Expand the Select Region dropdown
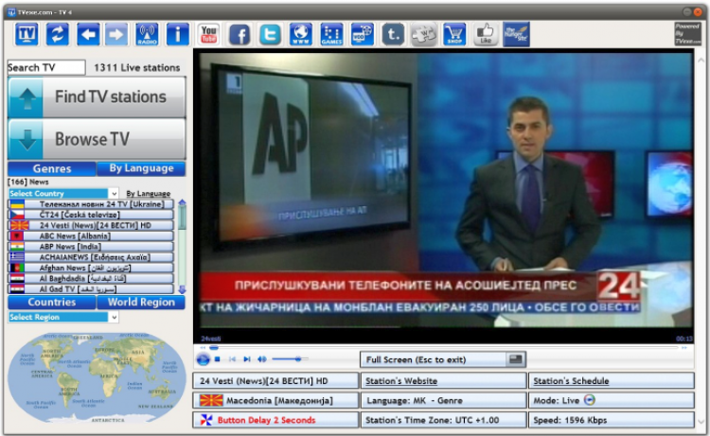This screenshot has width=710, height=436. tap(115, 318)
